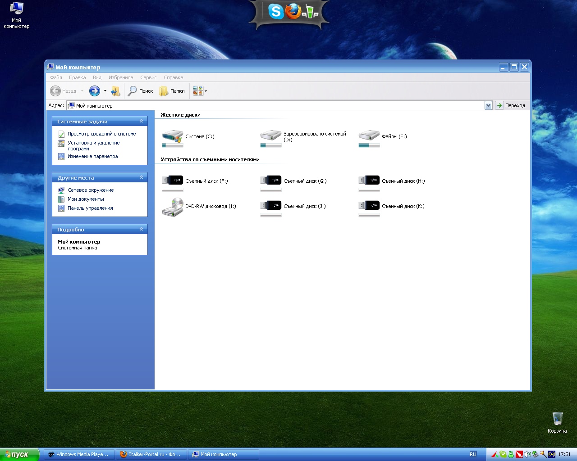Click the Изменение параметра link
Screen dimensions: 577x461
92,156
